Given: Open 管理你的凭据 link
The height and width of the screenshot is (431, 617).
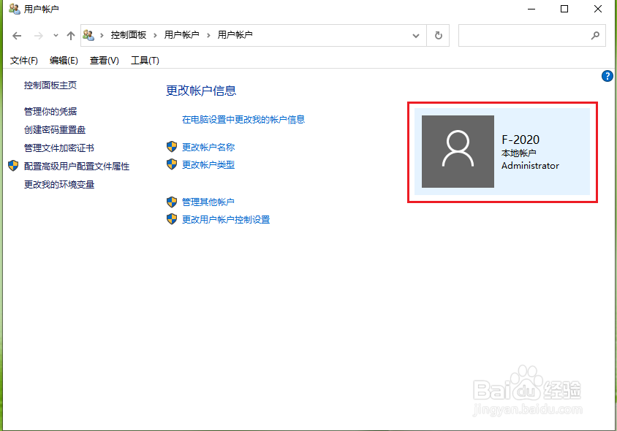Looking at the screenshot, I should pyautogui.click(x=50, y=112).
